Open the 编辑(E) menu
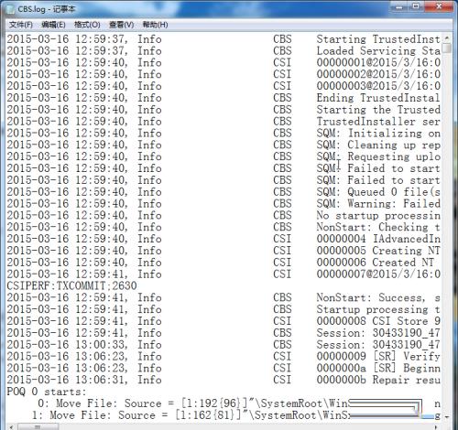The width and height of the screenshot is (458, 430). [x=53, y=25]
